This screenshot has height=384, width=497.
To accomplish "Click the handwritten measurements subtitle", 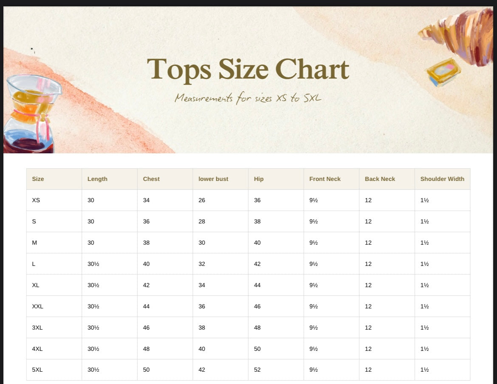I will (x=248, y=98).
